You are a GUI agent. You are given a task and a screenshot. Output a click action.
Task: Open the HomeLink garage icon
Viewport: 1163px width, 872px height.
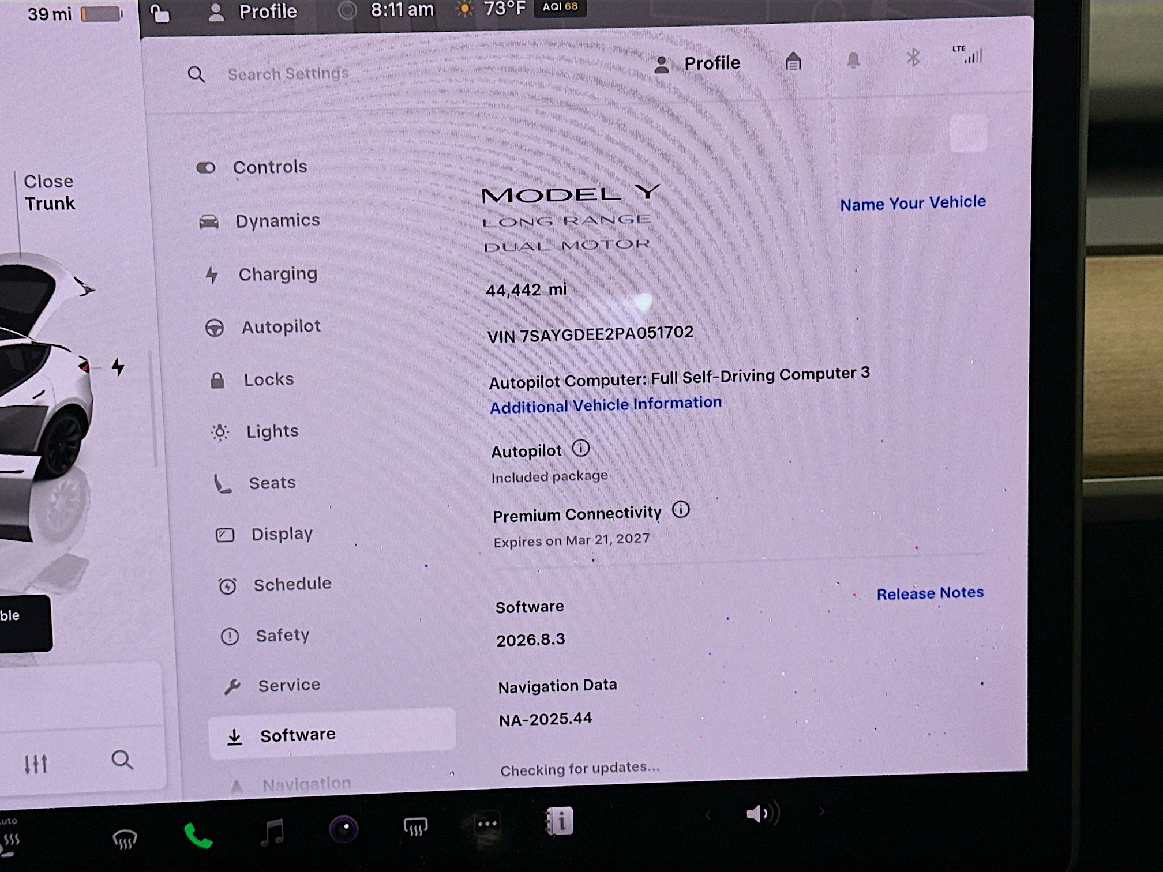(x=793, y=61)
